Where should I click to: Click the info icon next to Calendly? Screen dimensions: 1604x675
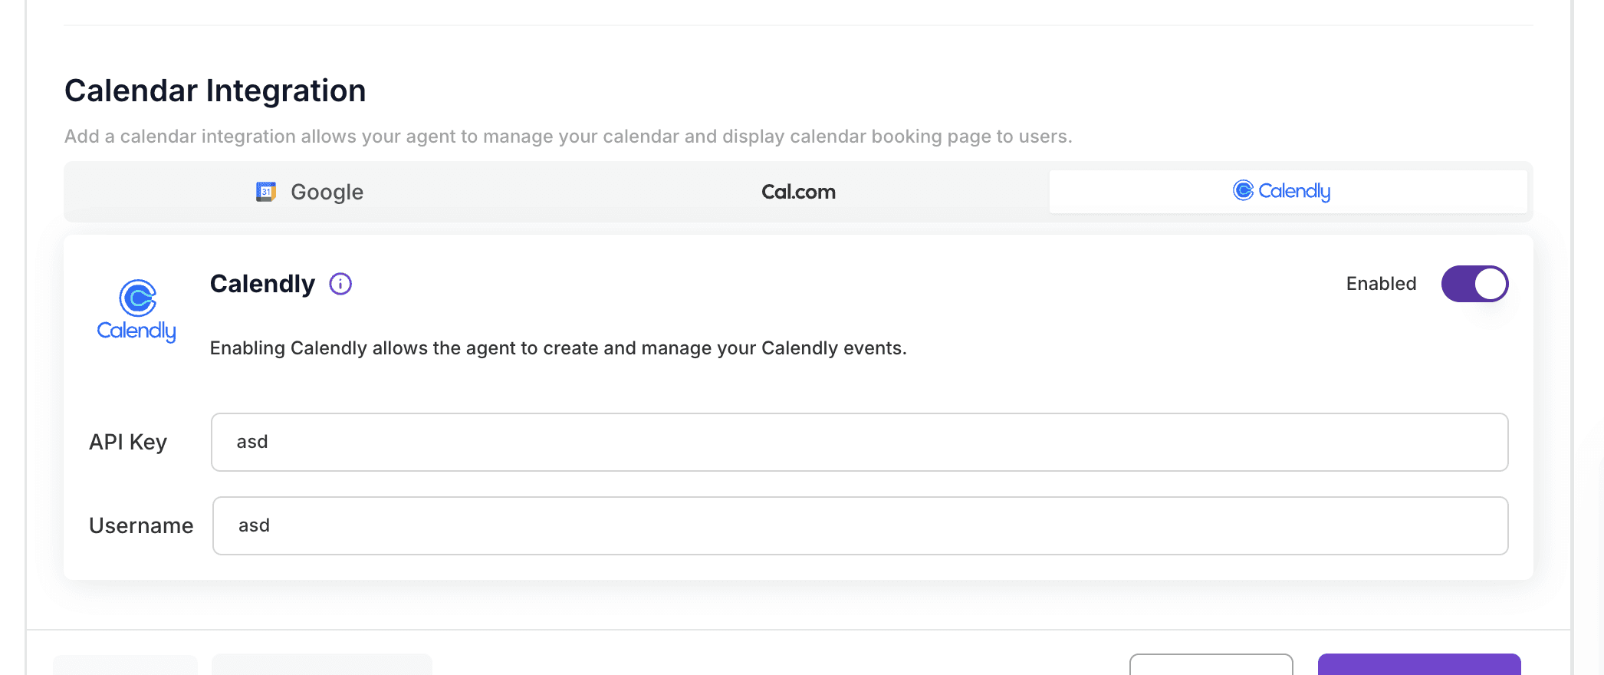(340, 284)
